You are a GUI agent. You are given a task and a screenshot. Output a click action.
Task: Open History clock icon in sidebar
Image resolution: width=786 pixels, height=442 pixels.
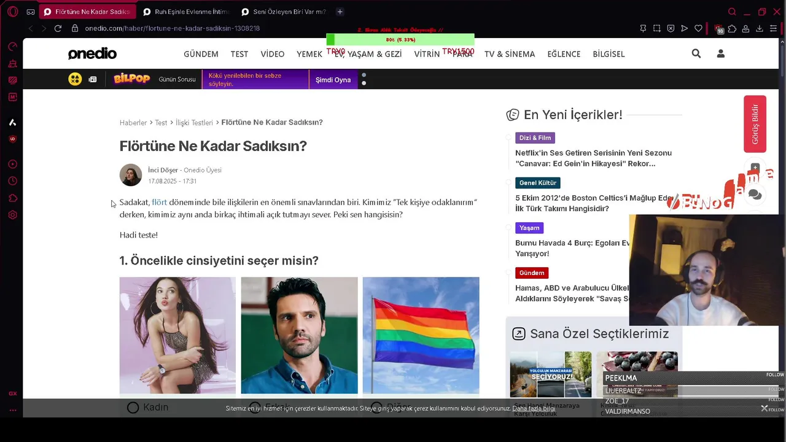[12, 181]
